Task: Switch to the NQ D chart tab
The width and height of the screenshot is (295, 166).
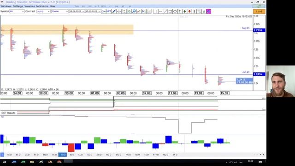Action: (165, 155)
